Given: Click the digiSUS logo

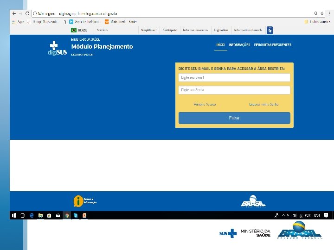Looking at the screenshot, I should [x=57, y=48].
